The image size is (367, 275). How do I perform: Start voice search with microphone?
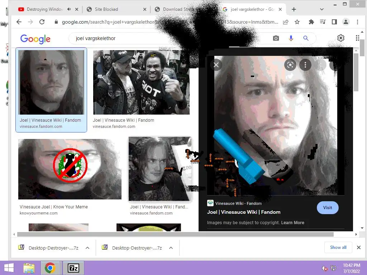point(291,38)
